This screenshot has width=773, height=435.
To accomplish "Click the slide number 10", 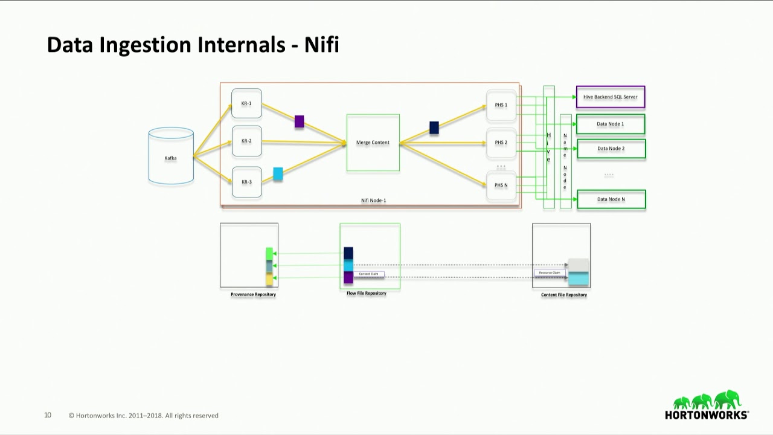I will (x=48, y=415).
